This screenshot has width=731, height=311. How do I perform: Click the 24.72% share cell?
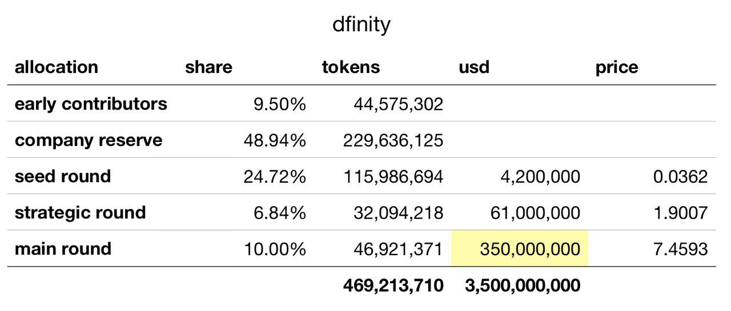tap(275, 176)
